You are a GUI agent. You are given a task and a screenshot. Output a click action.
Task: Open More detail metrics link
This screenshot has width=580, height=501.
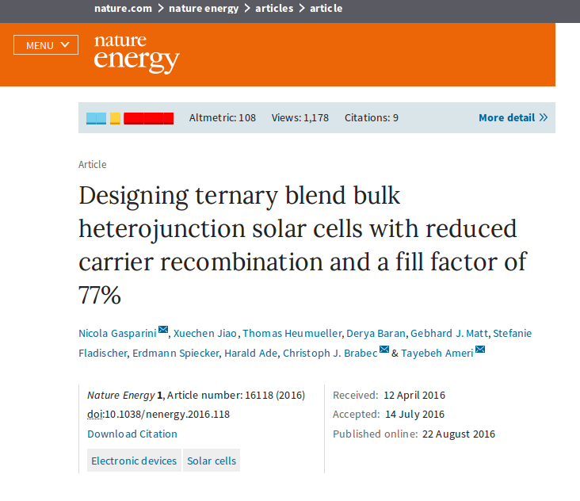pos(506,118)
